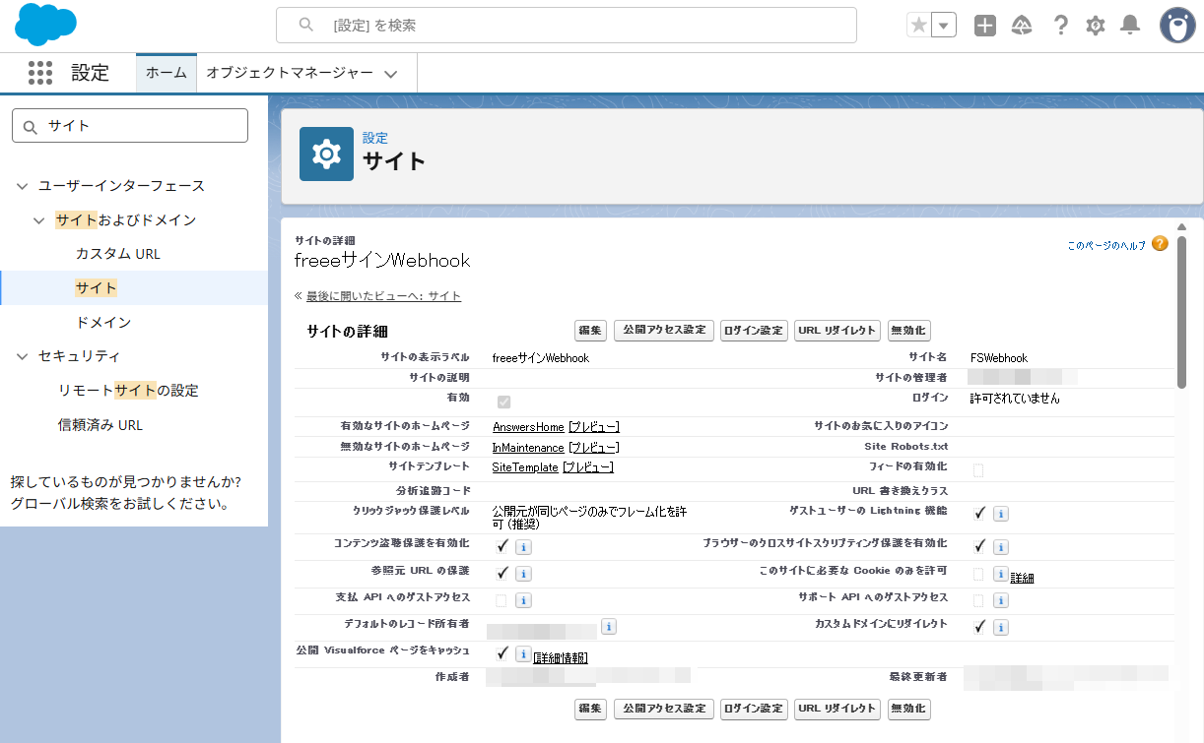Click the top URL リダイレクト button

pyautogui.click(x=837, y=331)
